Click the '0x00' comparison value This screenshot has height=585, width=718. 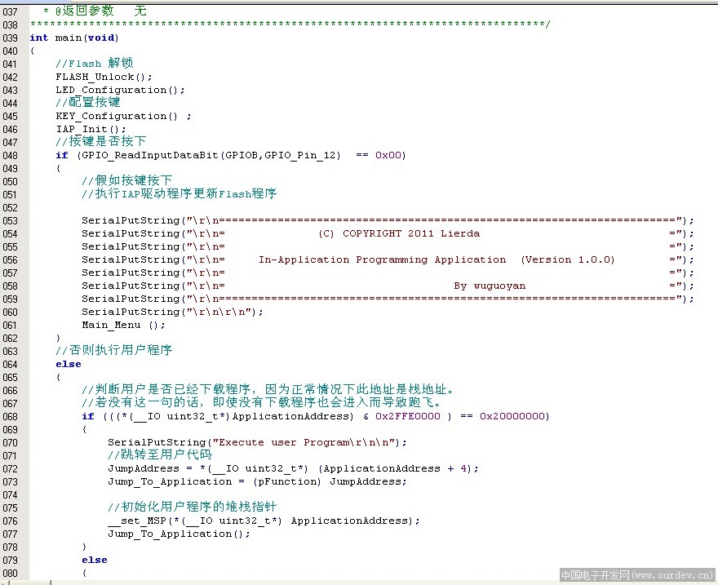coord(388,155)
